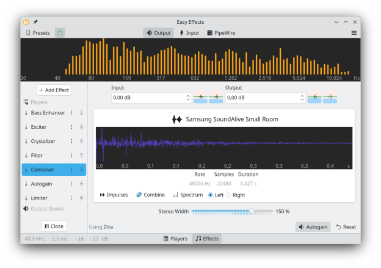Open options menu for Filter effect

pos(71,156)
